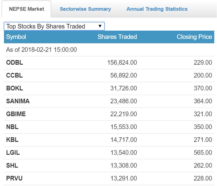Click NBL closing price 350.00
This screenshot has width=217, height=186.
point(203,127)
